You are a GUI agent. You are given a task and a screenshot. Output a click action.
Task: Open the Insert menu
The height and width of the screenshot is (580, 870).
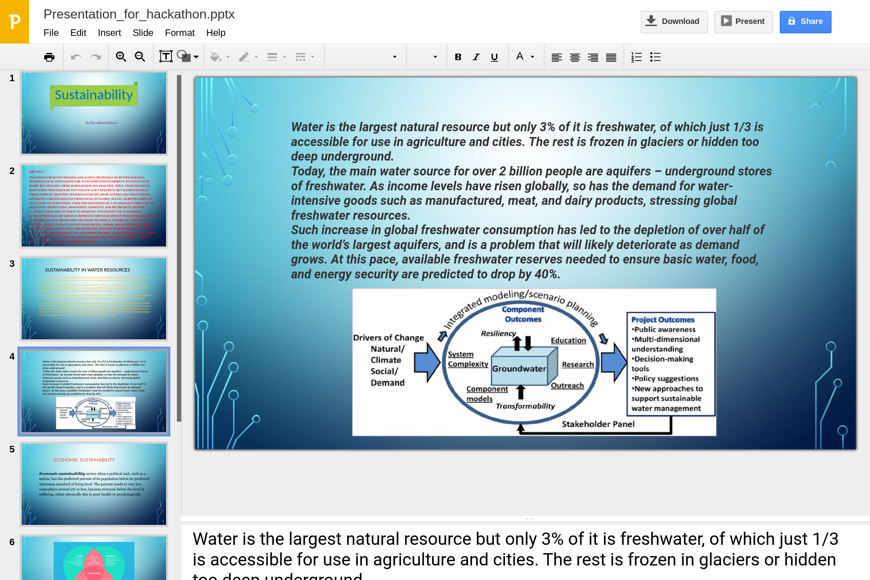(109, 33)
